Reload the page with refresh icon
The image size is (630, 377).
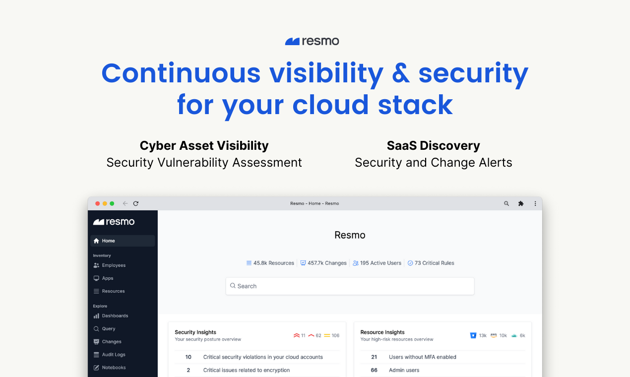click(136, 203)
